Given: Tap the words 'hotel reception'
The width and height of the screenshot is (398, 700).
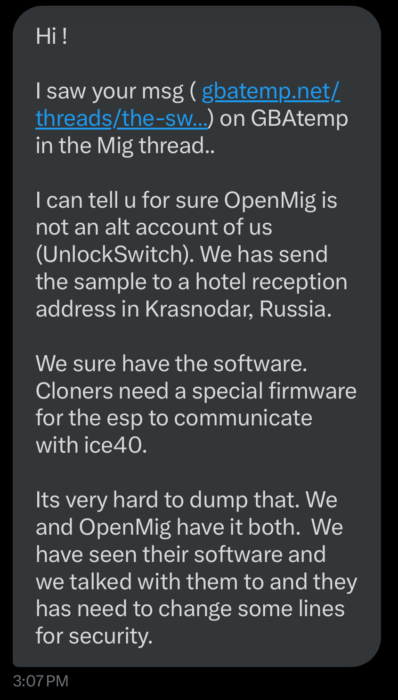Looking at the screenshot, I should 271,282.
